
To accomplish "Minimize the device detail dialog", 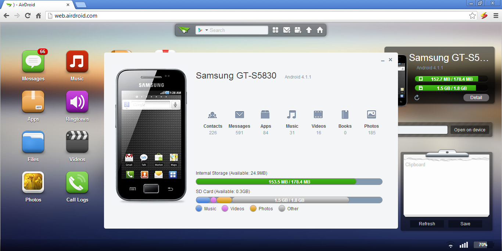I will point(383,60).
